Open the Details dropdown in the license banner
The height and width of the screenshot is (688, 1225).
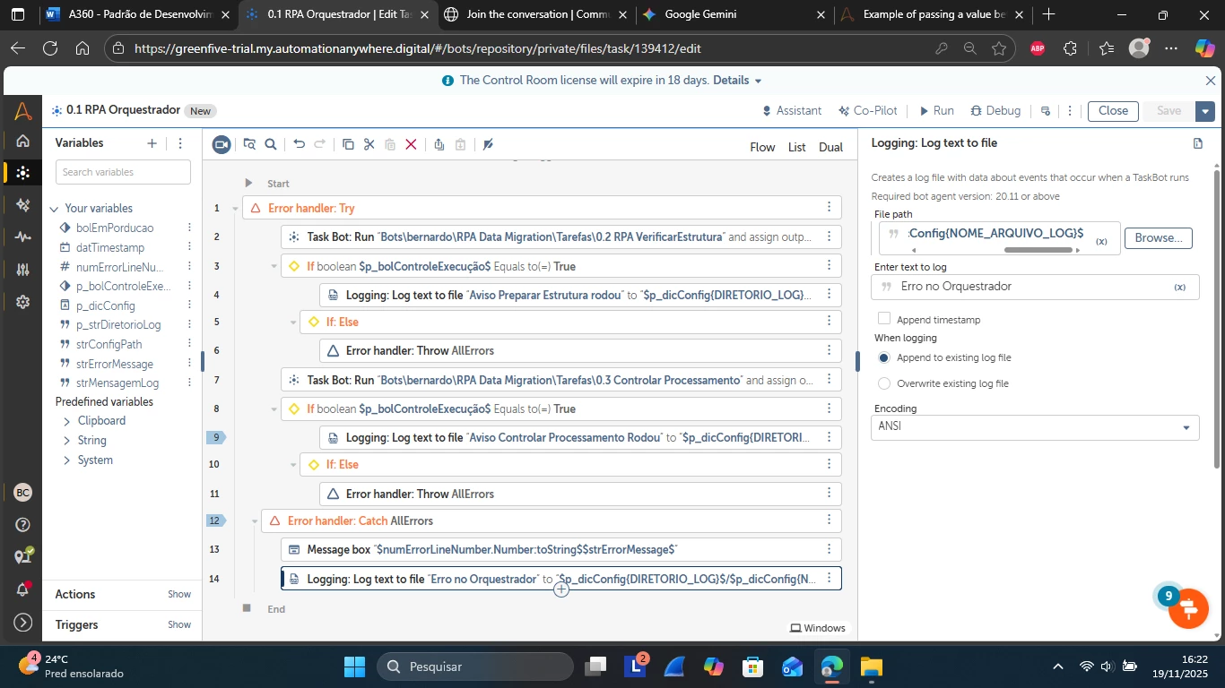tap(737, 81)
